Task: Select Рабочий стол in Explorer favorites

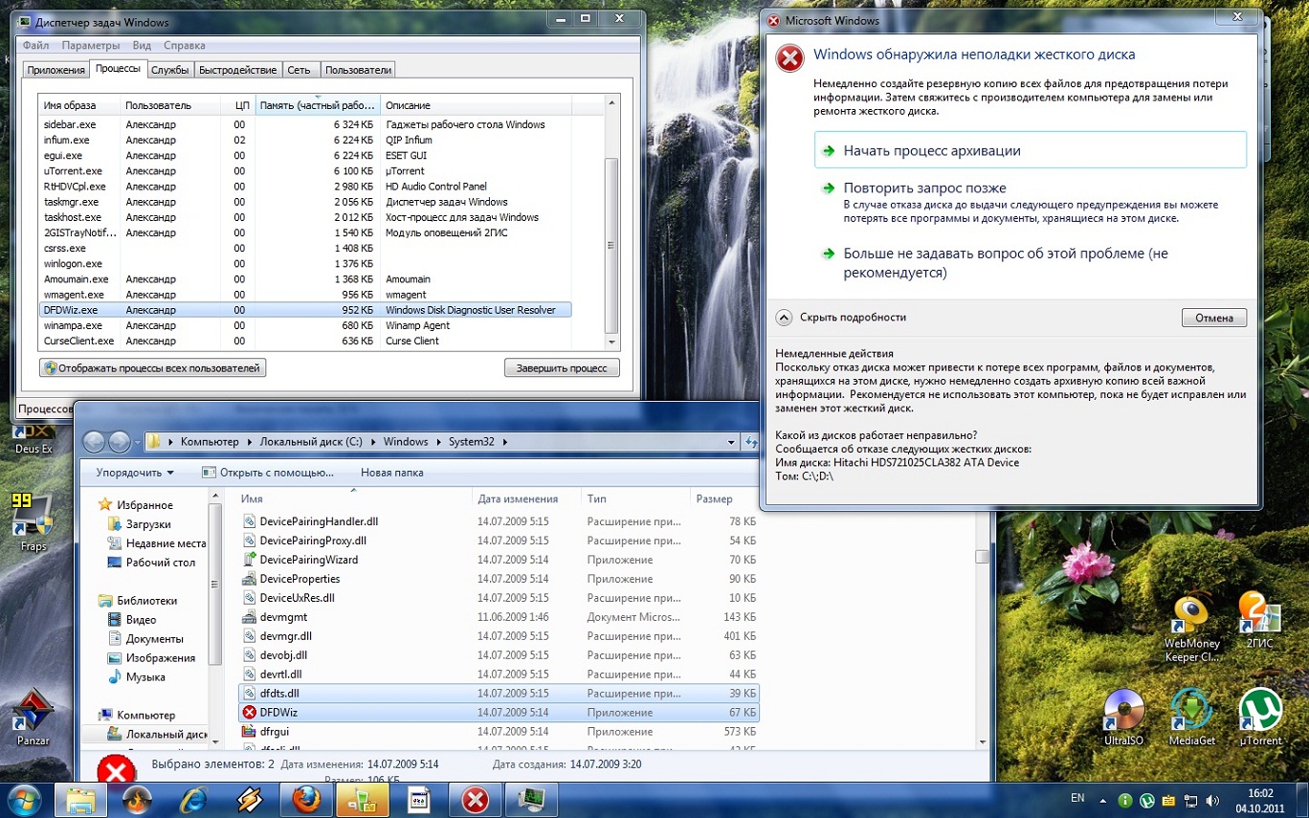Action: pos(160,563)
